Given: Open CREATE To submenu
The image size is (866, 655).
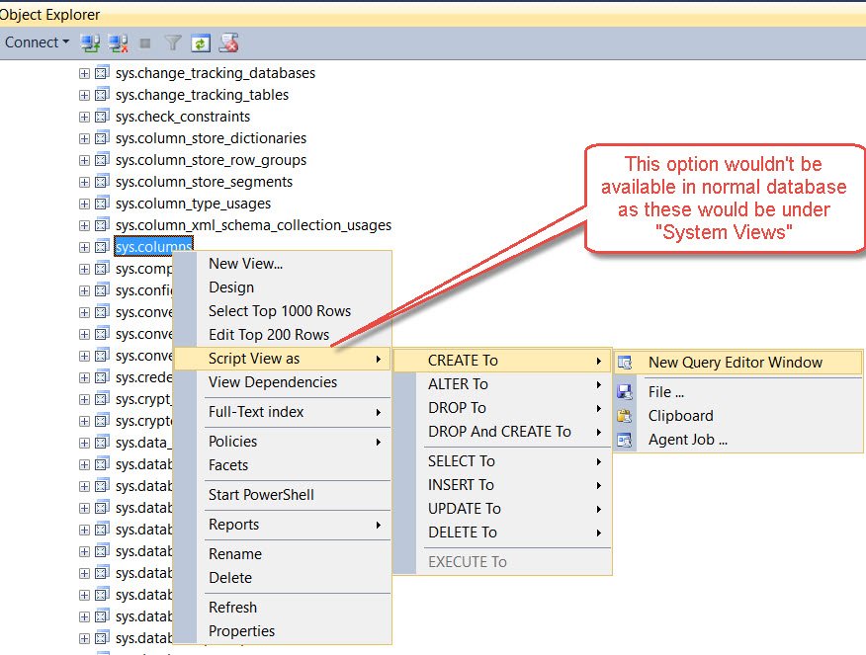Looking at the screenshot, I should 502,361.
